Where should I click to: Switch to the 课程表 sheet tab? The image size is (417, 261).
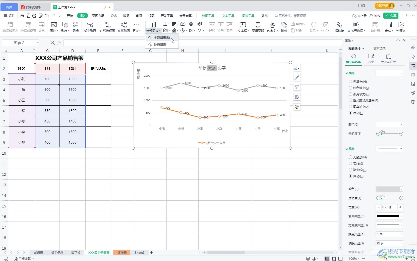(122, 252)
